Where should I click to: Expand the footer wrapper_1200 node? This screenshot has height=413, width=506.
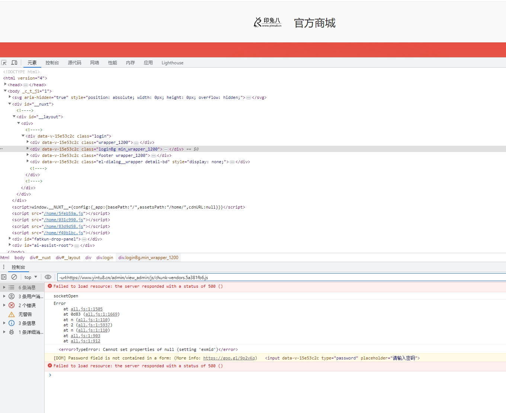(x=28, y=155)
